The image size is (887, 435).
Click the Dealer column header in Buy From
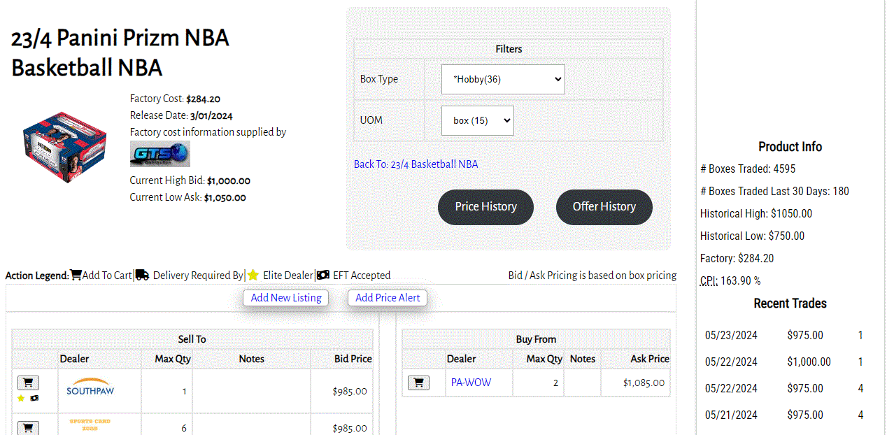(462, 359)
